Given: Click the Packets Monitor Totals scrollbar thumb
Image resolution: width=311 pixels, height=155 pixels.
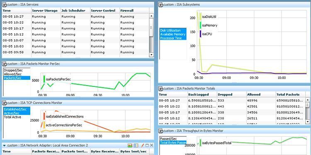Looking at the screenshot, I should click(x=307, y=105).
